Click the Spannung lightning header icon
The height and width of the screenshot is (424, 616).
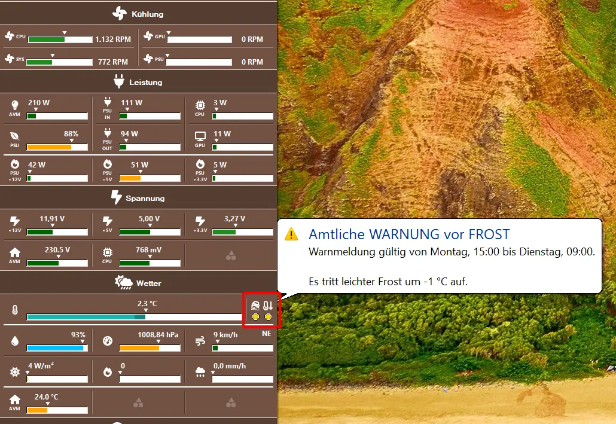click(x=116, y=197)
